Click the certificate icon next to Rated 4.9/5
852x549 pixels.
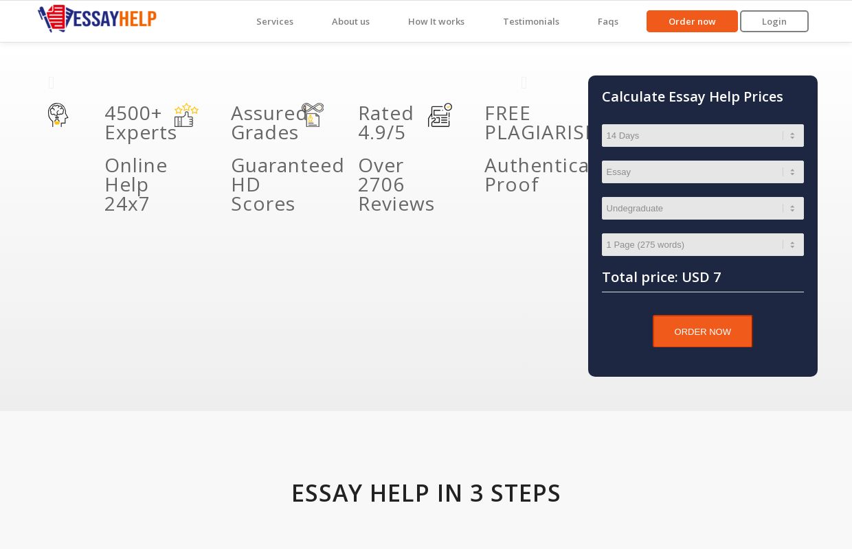coord(312,115)
